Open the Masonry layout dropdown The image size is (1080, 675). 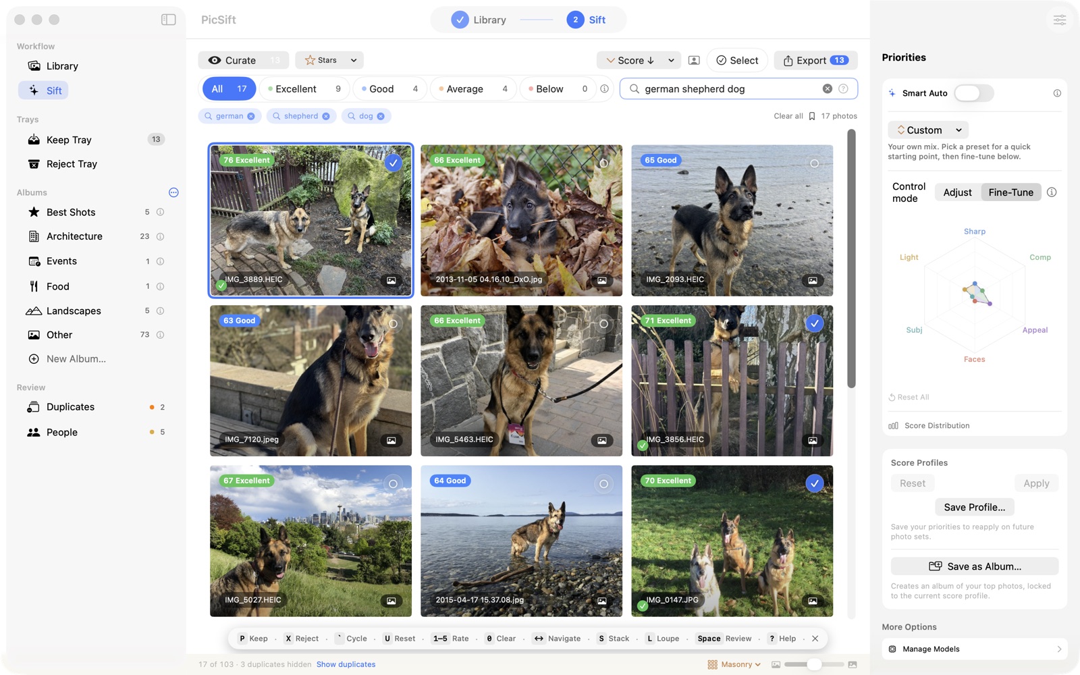734,665
